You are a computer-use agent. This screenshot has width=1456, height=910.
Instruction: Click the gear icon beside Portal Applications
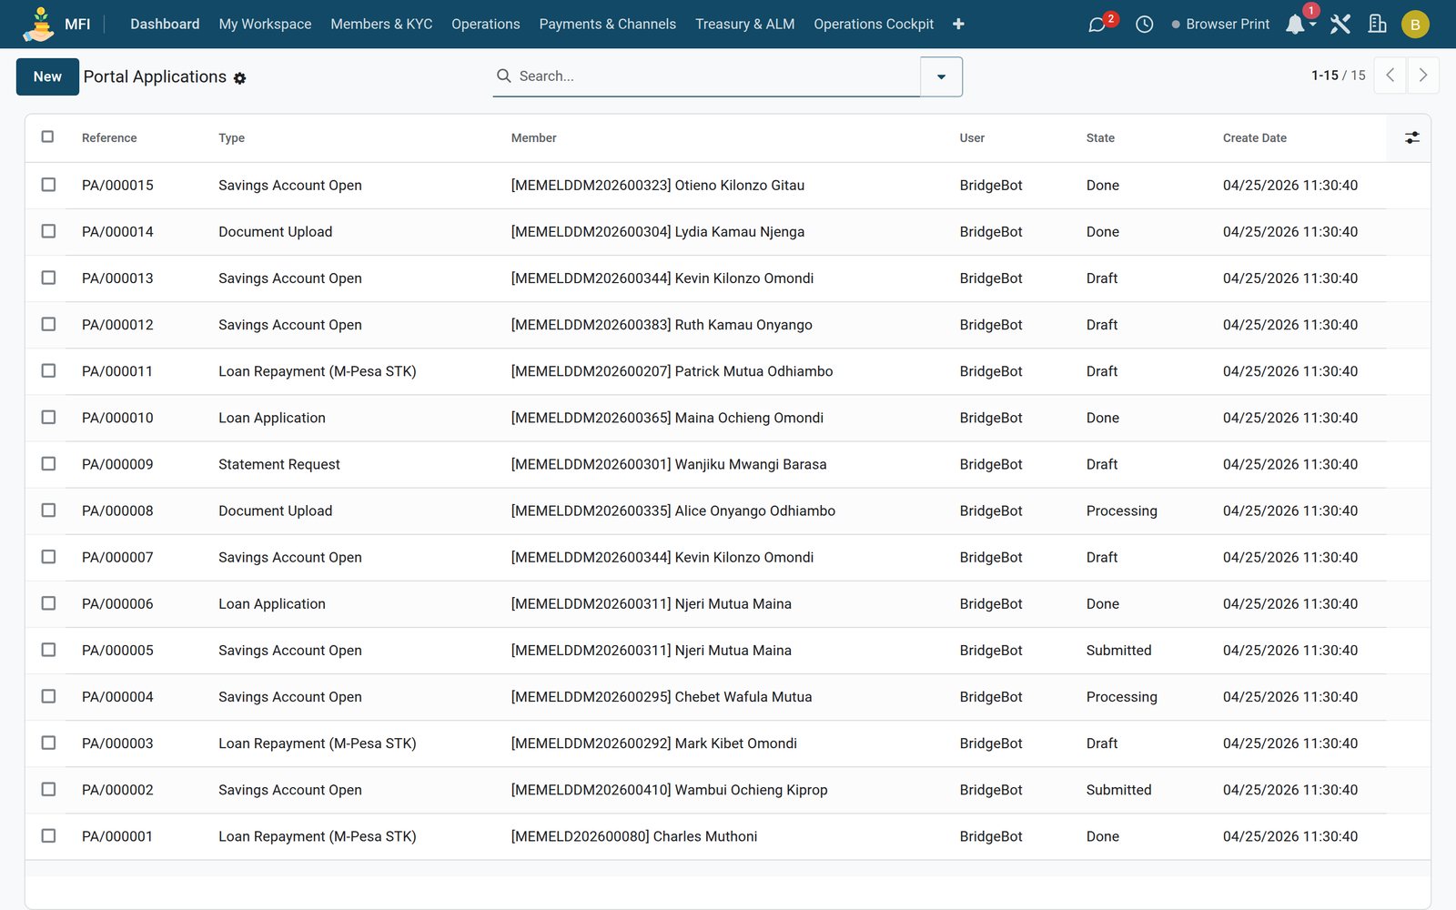click(240, 78)
